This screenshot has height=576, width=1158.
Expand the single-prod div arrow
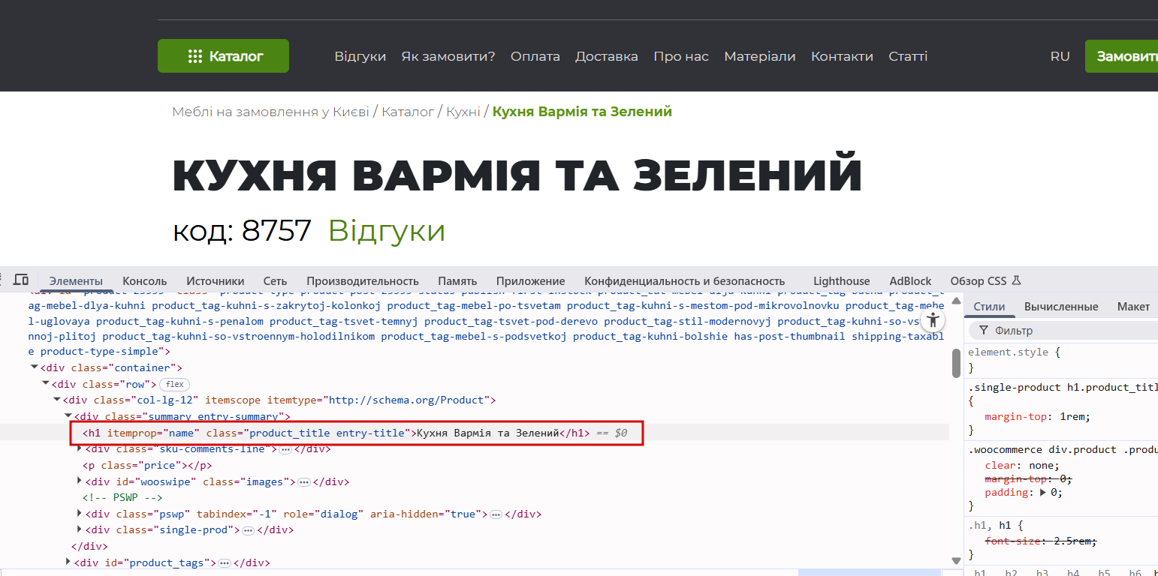pyautogui.click(x=80, y=529)
